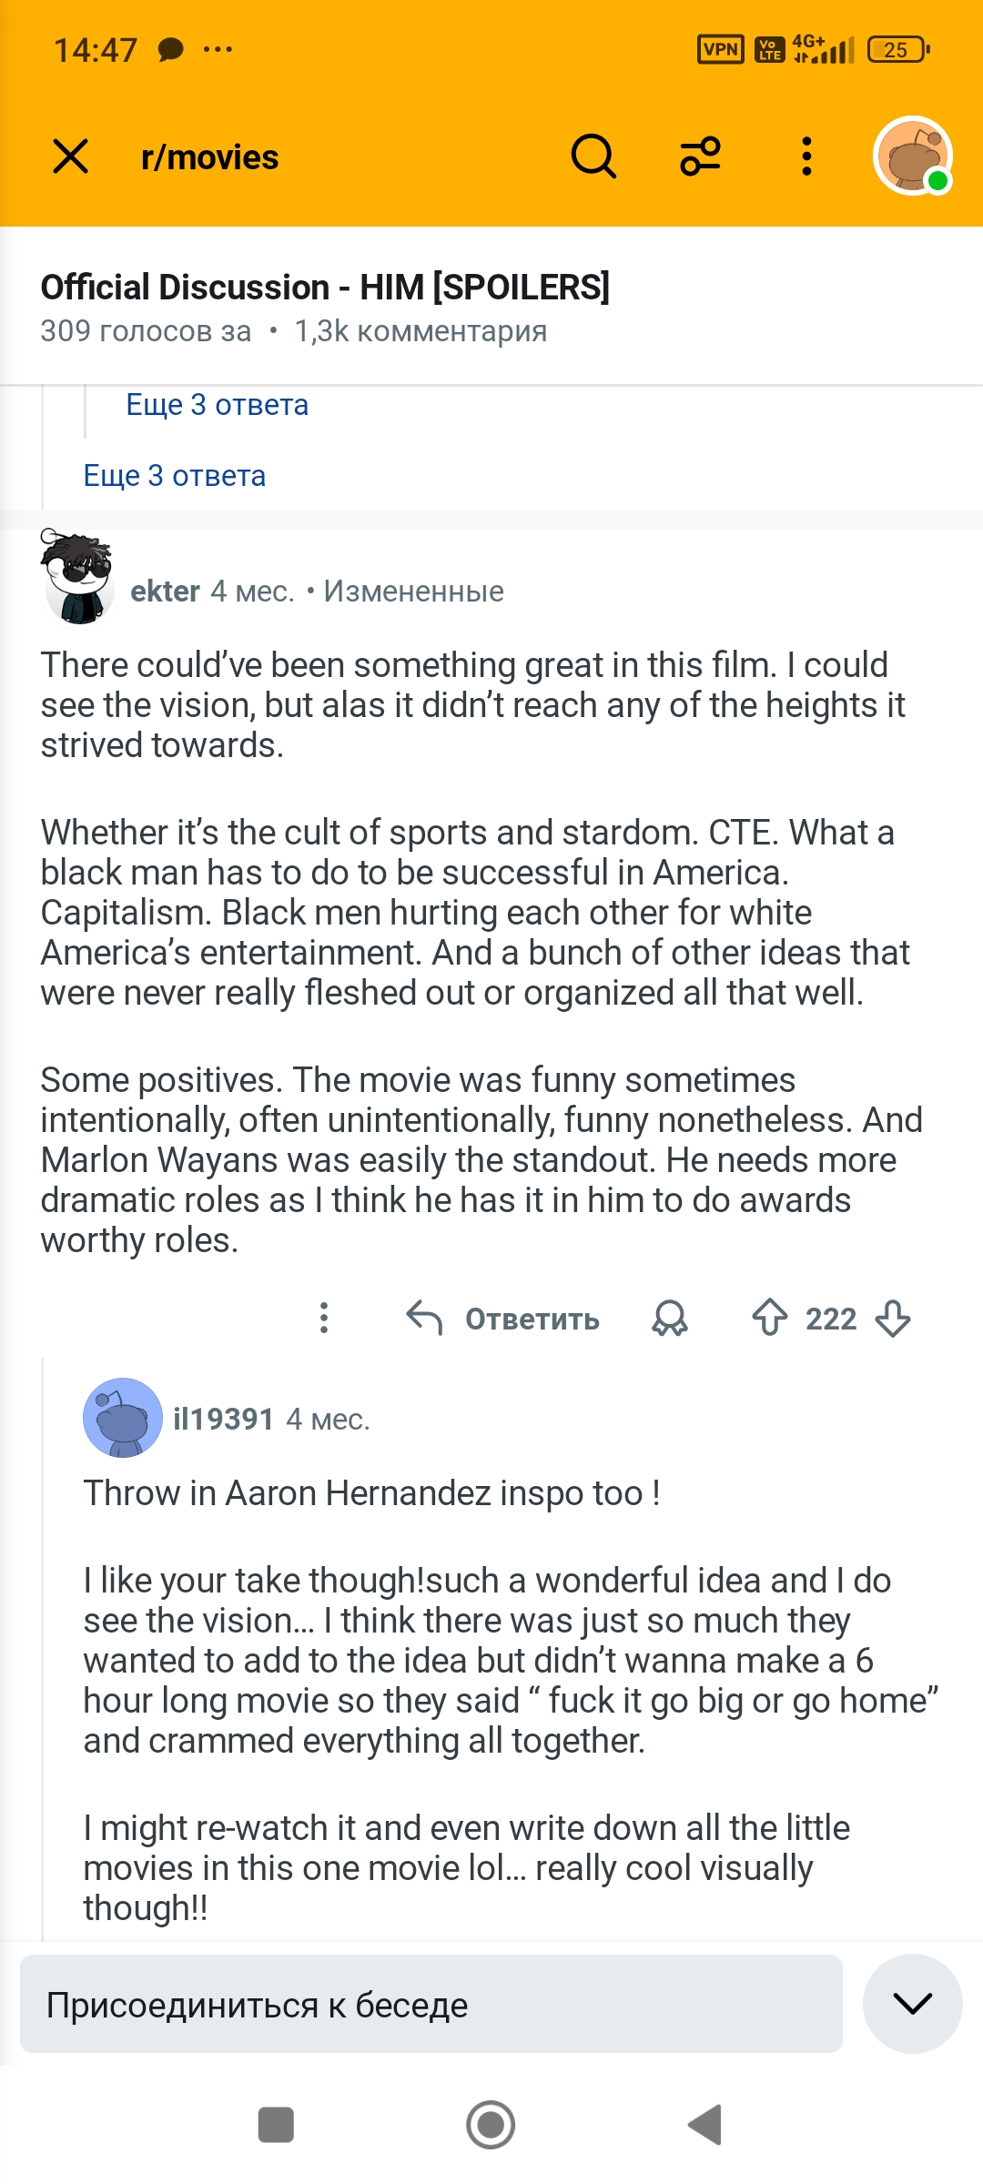
Task: Open the search magnifier icon
Action: coord(593,157)
